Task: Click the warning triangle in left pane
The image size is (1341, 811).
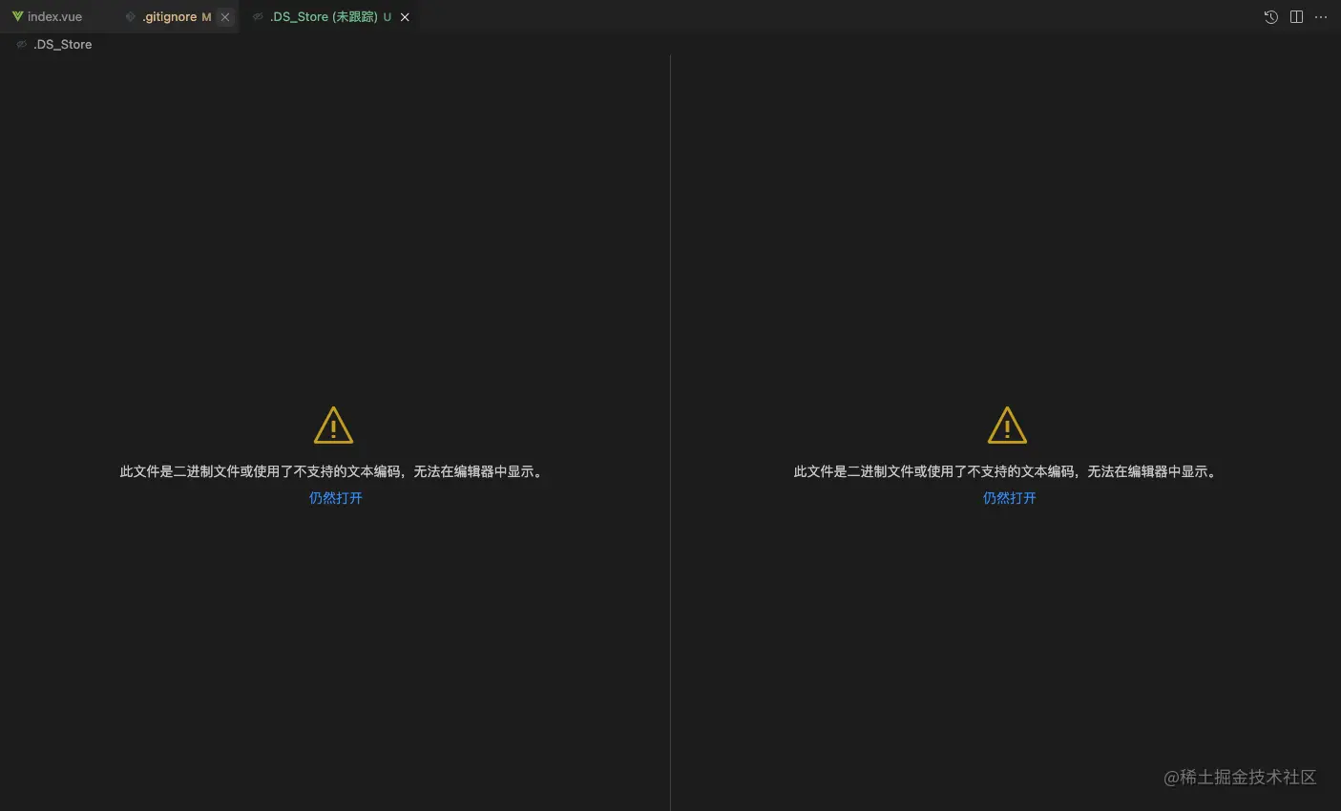Action: coord(334,426)
